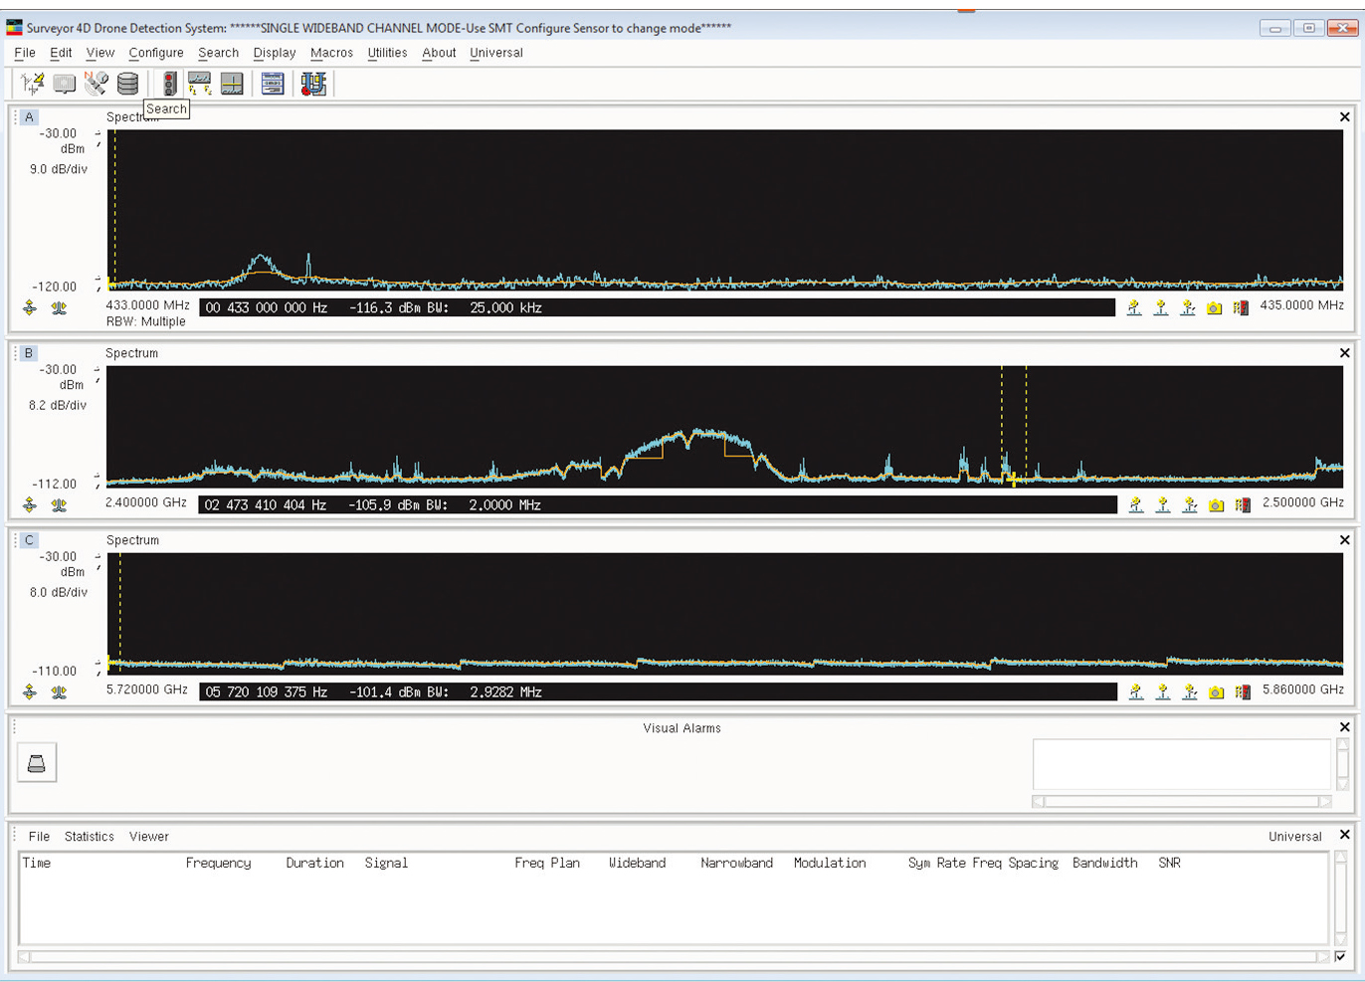The height and width of the screenshot is (982, 1365).
Task: Click third marker icon in panel B
Action: (x=1190, y=505)
